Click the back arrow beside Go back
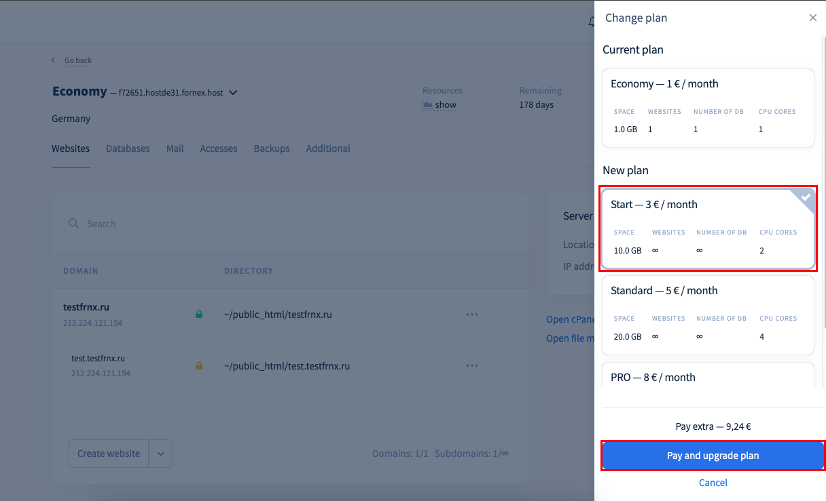 [x=54, y=60]
